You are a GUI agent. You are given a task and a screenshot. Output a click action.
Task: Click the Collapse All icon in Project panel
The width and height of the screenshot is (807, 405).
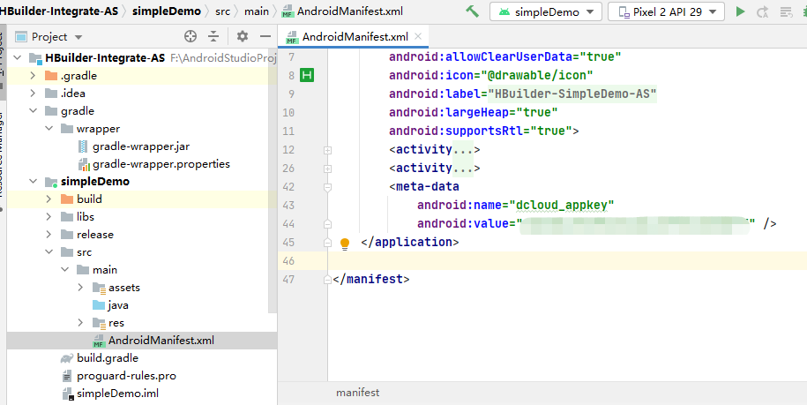(x=213, y=36)
